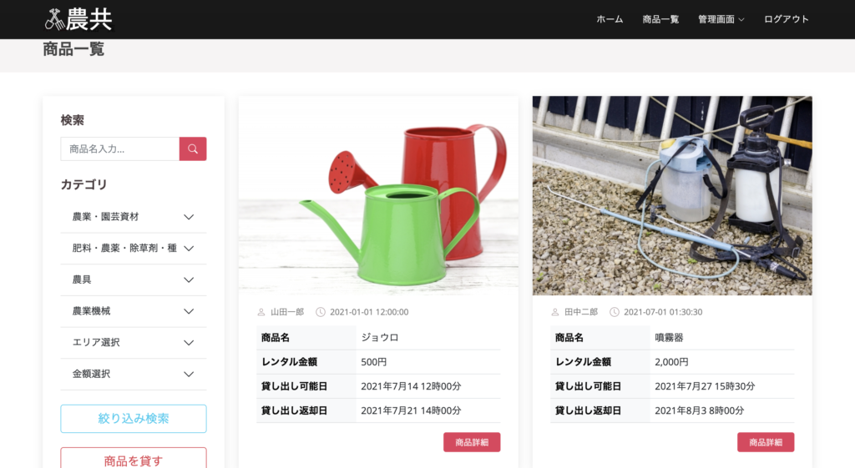The image size is (855, 468).
Task: Click the clock icon beside 2021-07-01 date
Action: (x=615, y=312)
